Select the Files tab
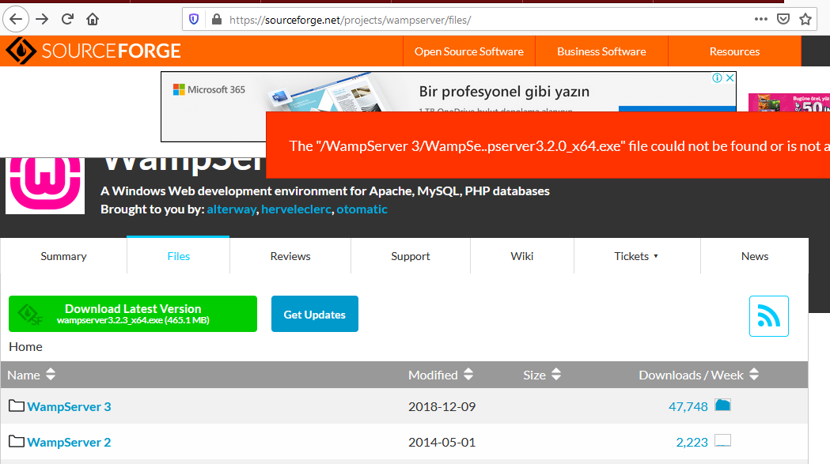Viewport: 830px width, 464px height. tap(178, 256)
